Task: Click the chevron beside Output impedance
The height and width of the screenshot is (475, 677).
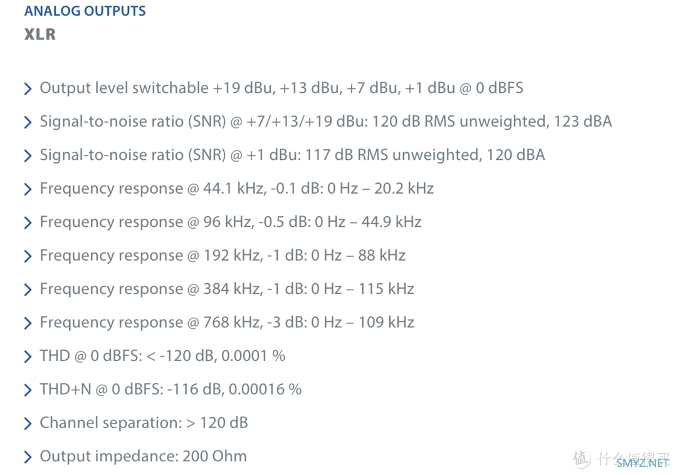Action: pyautogui.click(x=28, y=457)
